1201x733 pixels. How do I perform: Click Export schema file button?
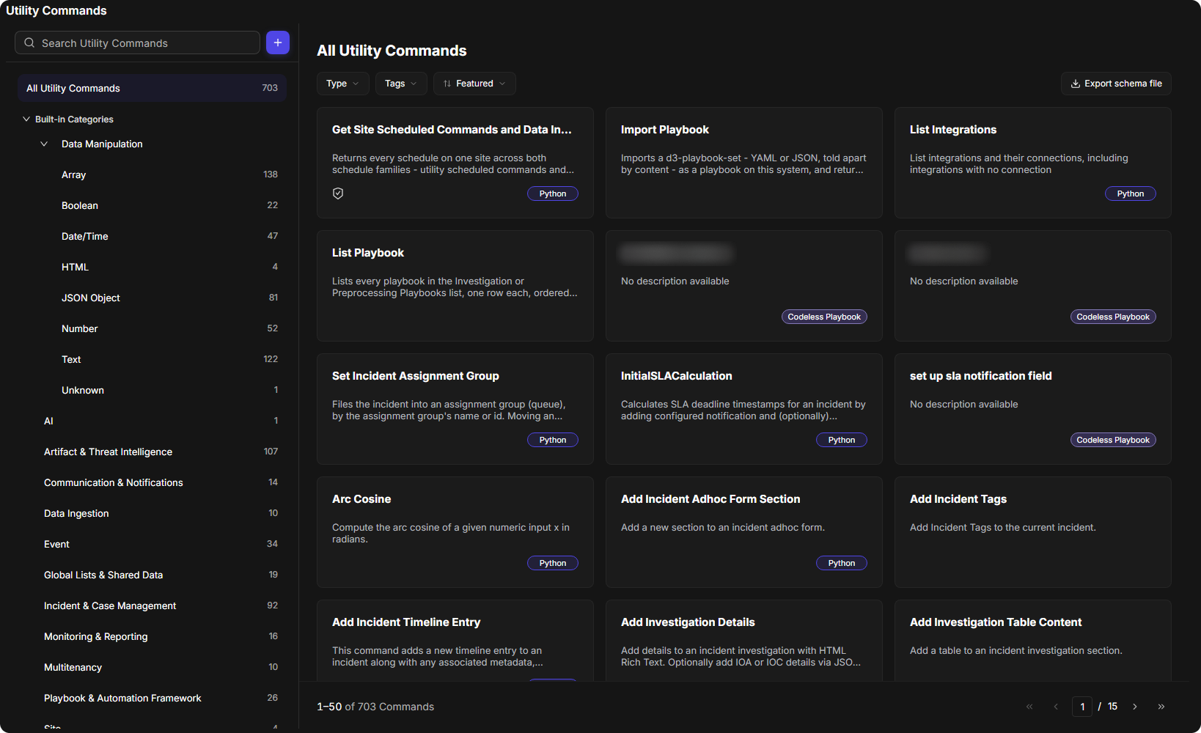pos(1116,84)
